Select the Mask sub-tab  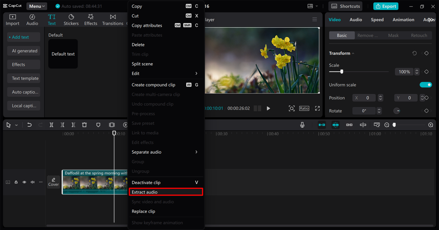click(x=393, y=35)
